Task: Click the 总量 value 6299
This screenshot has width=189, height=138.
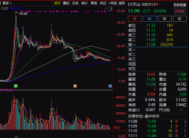Action: point(182,89)
